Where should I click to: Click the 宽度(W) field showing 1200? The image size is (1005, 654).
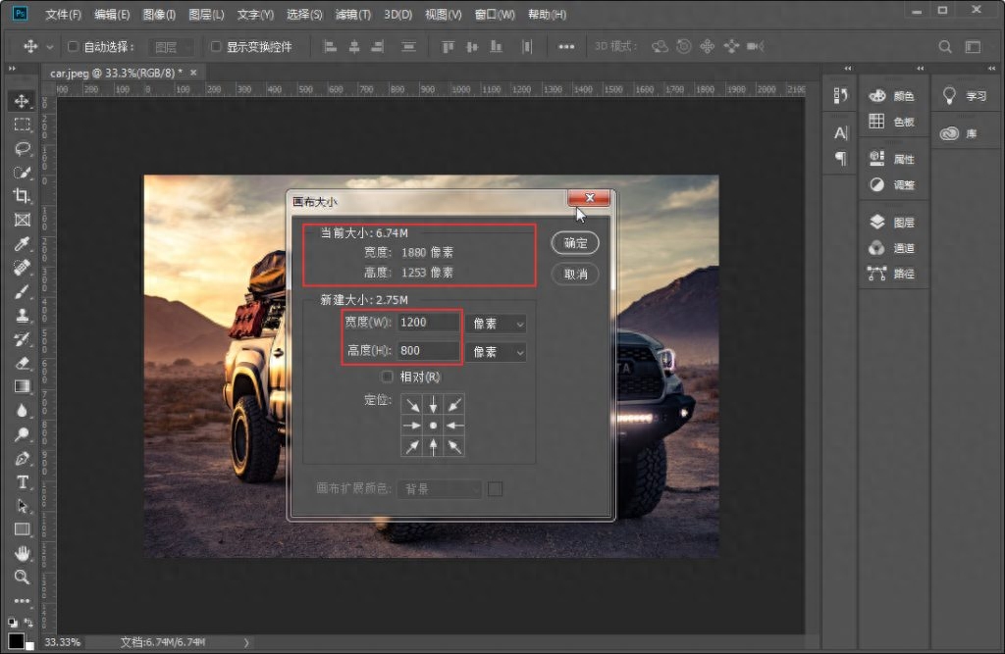(x=428, y=323)
